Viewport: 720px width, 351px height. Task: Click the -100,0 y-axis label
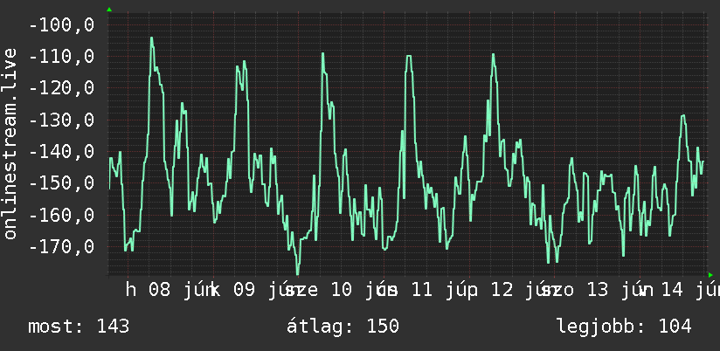point(61,24)
